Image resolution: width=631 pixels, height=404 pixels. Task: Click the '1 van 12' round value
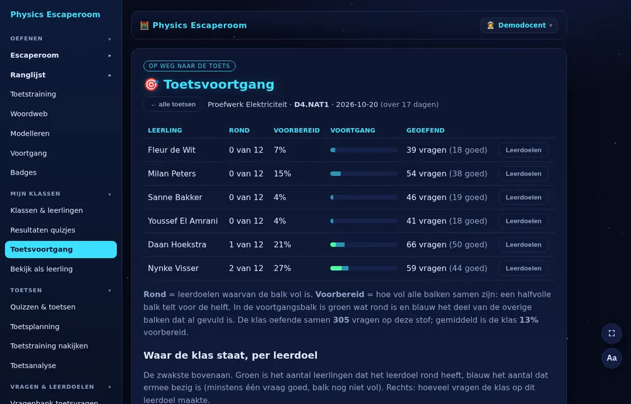click(246, 245)
